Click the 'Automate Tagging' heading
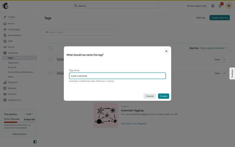 [x=132, y=110]
